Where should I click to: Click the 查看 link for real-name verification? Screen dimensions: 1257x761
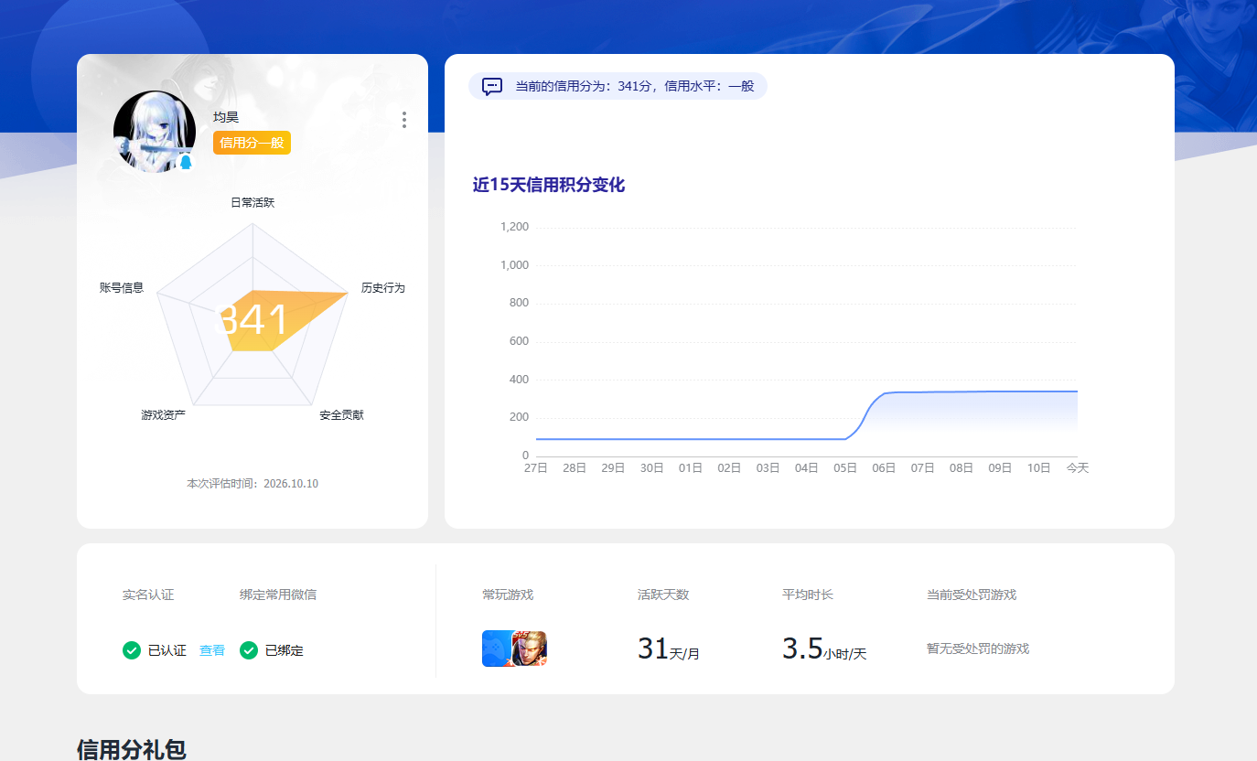(212, 650)
